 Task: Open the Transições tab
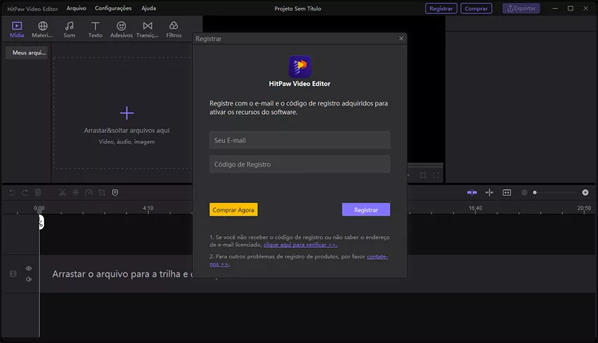[147, 29]
